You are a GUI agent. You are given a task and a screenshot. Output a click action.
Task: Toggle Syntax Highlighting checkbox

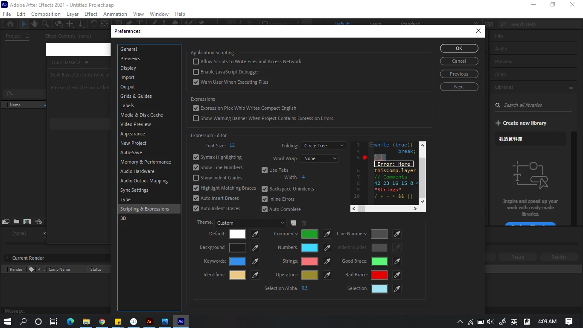tap(196, 157)
